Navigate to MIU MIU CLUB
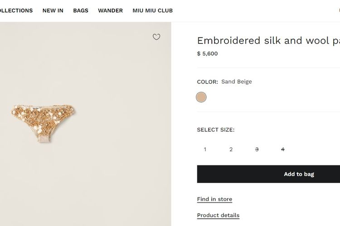This screenshot has width=340, height=226. coord(153,10)
